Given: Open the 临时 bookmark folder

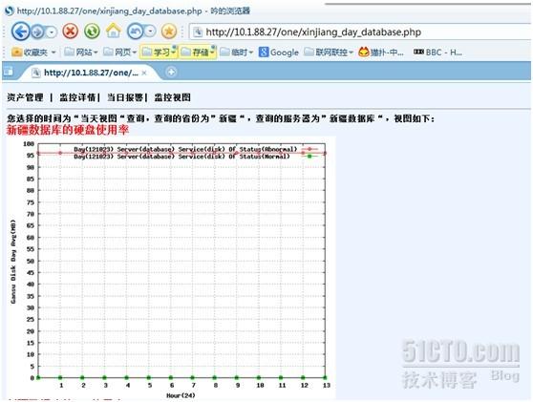Looking at the screenshot, I should [x=237, y=53].
